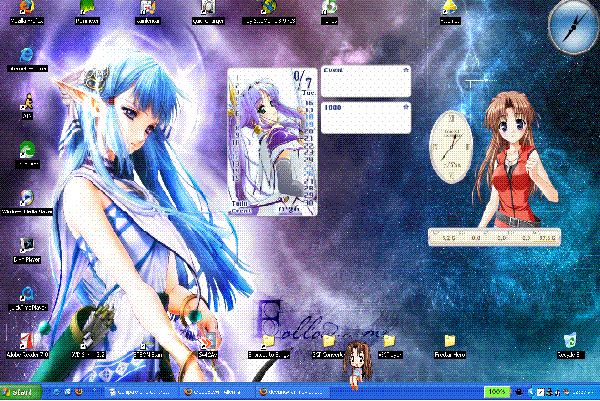Open the green swirl desktop shortcut
The width and height of the screenshot is (600, 401).
(x=27, y=154)
